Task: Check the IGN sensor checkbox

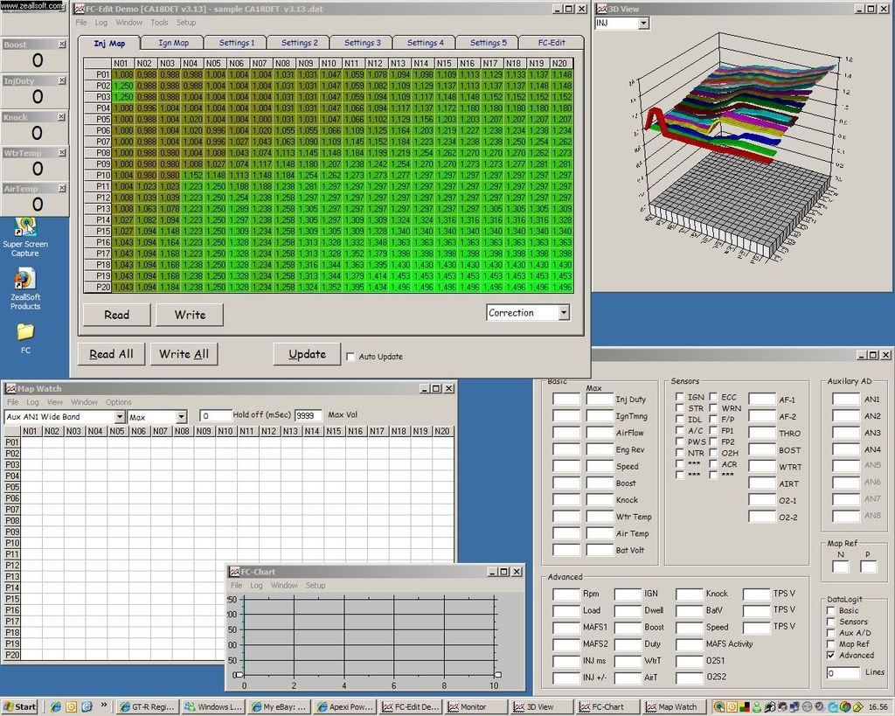Action: 679,396
